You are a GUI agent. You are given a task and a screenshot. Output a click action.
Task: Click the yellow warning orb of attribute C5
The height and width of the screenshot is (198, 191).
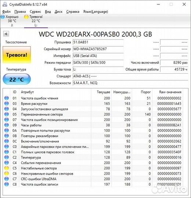pyautogui.click(x=7, y=168)
